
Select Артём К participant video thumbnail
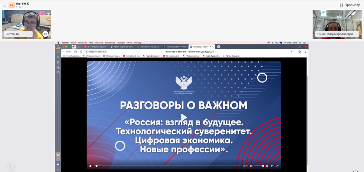(26, 24)
